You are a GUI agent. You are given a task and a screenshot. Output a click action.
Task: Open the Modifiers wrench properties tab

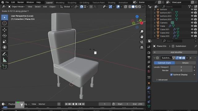[x=149, y=88]
